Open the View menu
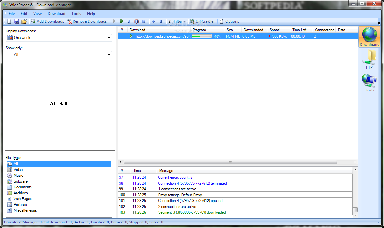This screenshot has width=384, height=228. (x=37, y=14)
